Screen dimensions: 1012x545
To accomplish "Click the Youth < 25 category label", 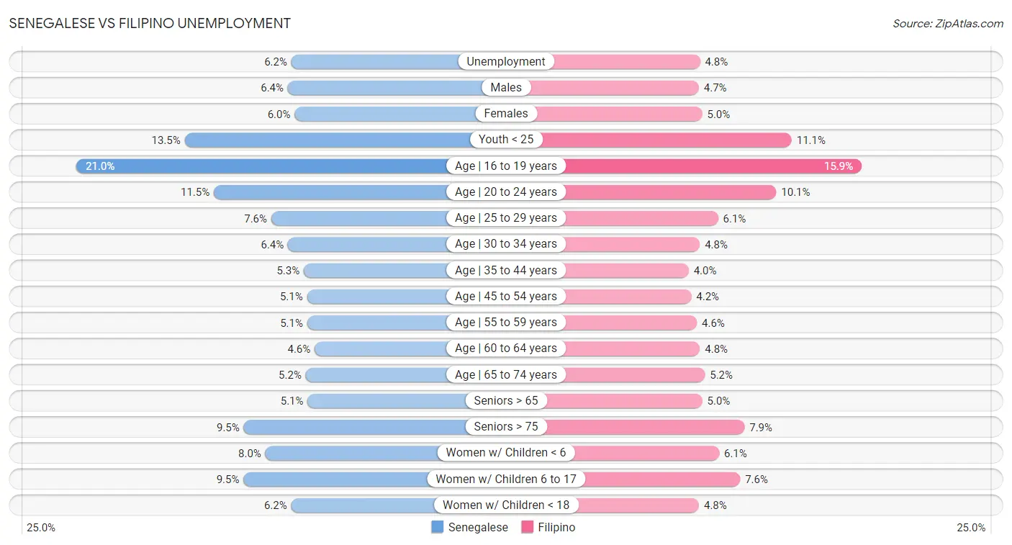I will click(506, 140).
